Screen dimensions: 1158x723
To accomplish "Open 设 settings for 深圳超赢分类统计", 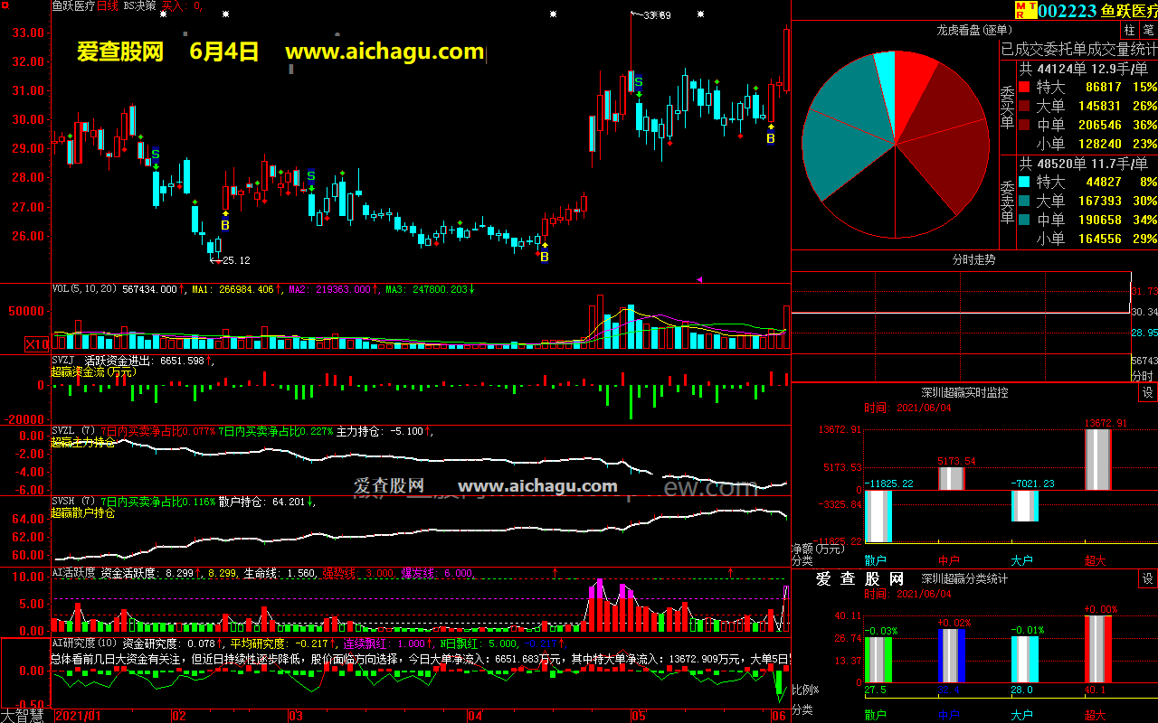I will pos(1147,578).
